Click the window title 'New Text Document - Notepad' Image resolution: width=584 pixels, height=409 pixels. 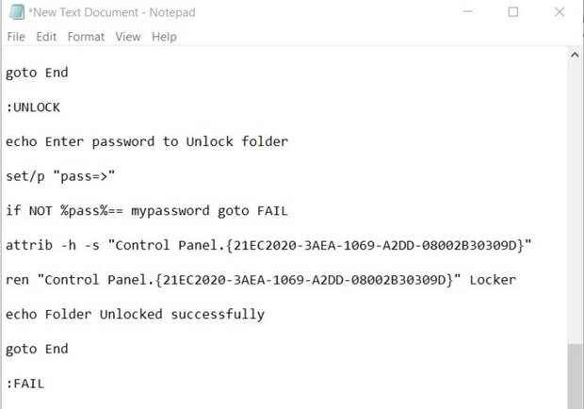pos(112,12)
